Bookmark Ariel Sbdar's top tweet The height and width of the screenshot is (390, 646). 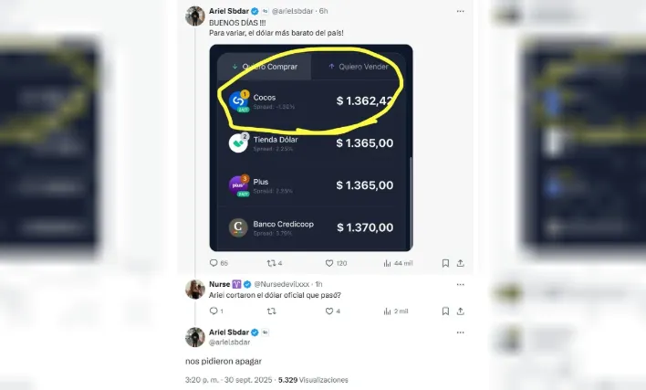coord(445,263)
